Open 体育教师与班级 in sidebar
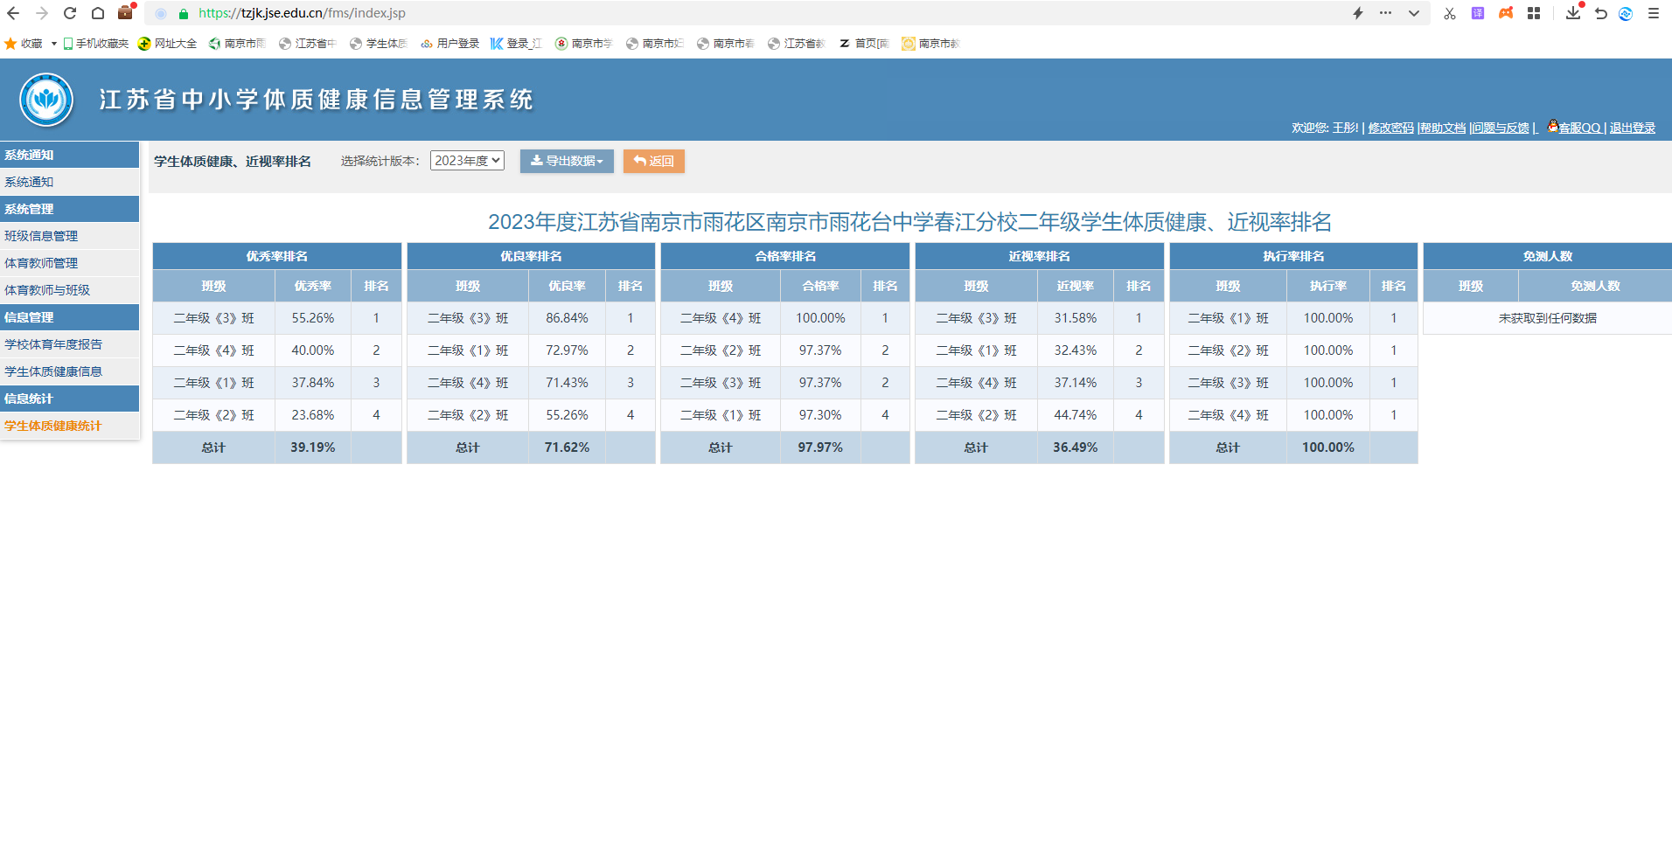Viewport: 1672px width, 853px height. click(70, 290)
